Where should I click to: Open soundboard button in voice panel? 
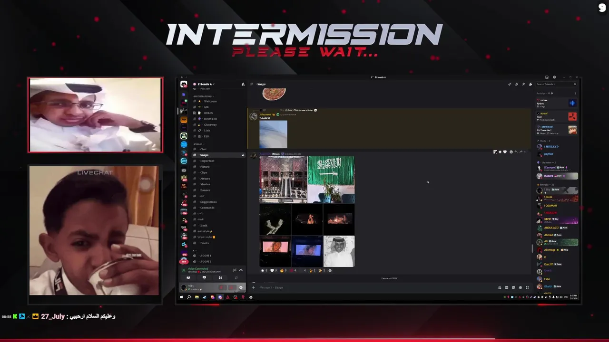[x=236, y=278]
